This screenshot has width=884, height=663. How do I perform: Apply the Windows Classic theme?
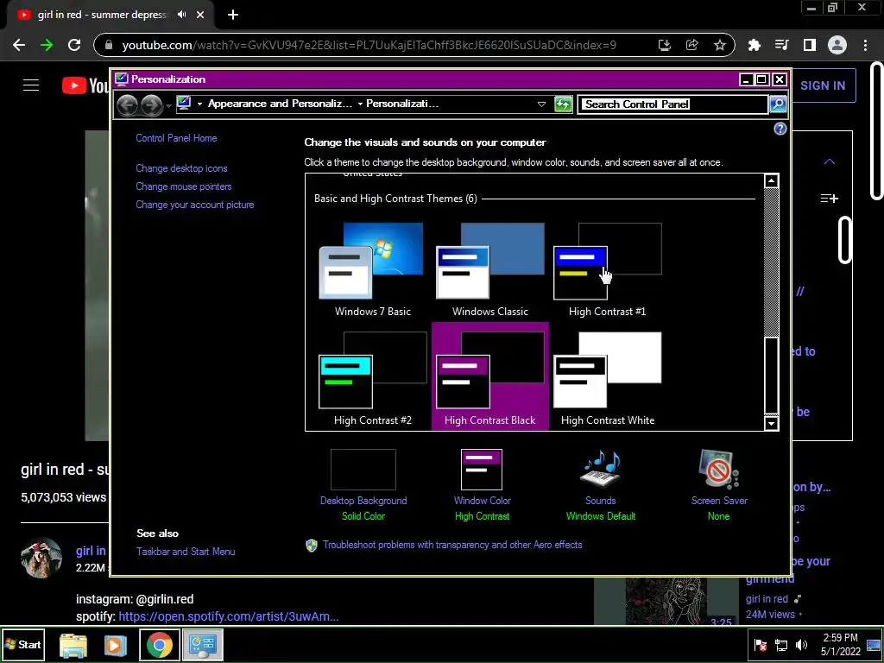point(490,269)
